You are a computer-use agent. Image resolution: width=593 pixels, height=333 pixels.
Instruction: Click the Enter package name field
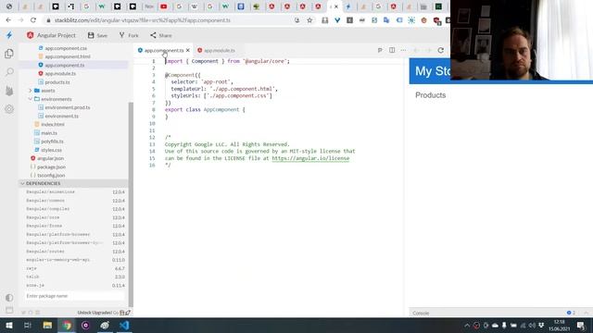(x=75, y=296)
